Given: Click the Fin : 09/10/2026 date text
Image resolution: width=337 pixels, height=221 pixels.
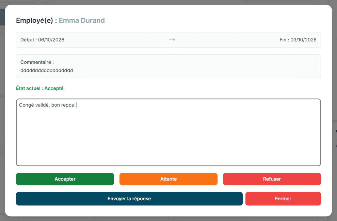Looking at the screenshot, I should click(298, 40).
